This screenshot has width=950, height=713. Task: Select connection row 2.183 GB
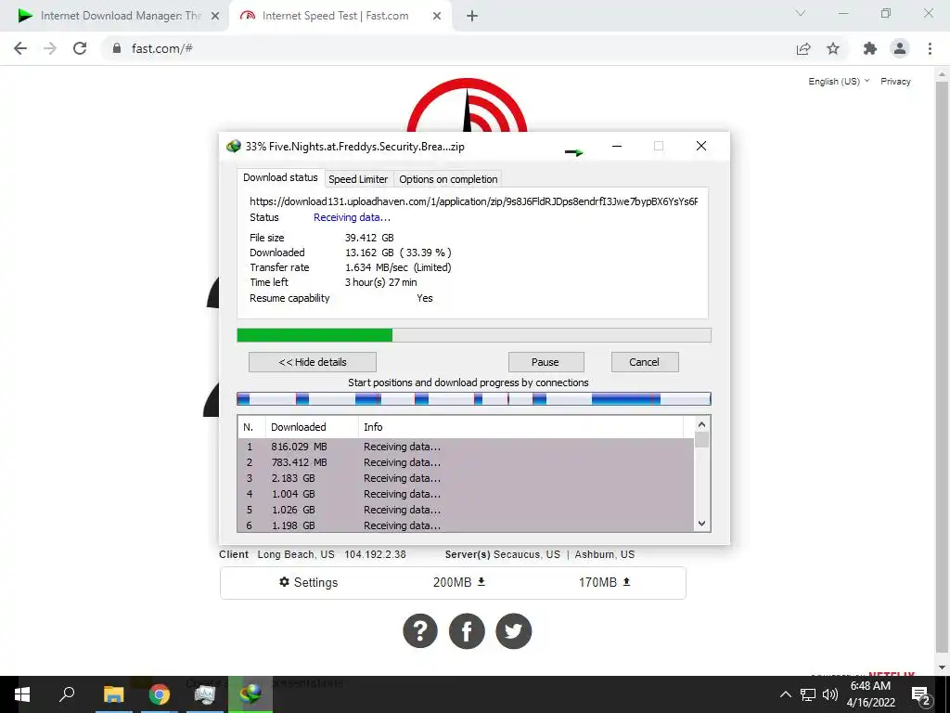466,478
